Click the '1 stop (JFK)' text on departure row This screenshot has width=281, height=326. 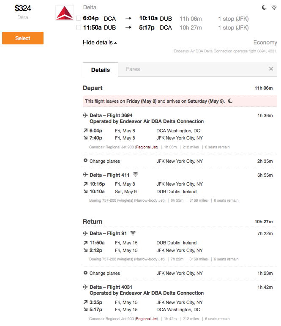[x=233, y=19]
